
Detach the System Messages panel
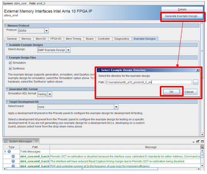198,142
